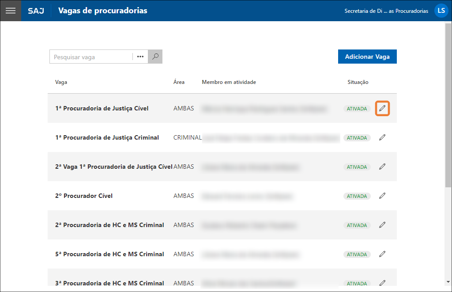Toggle ATIVADA badge of 2º Procurador Cível
The image size is (452, 292).
pyautogui.click(x=357, y=196)
